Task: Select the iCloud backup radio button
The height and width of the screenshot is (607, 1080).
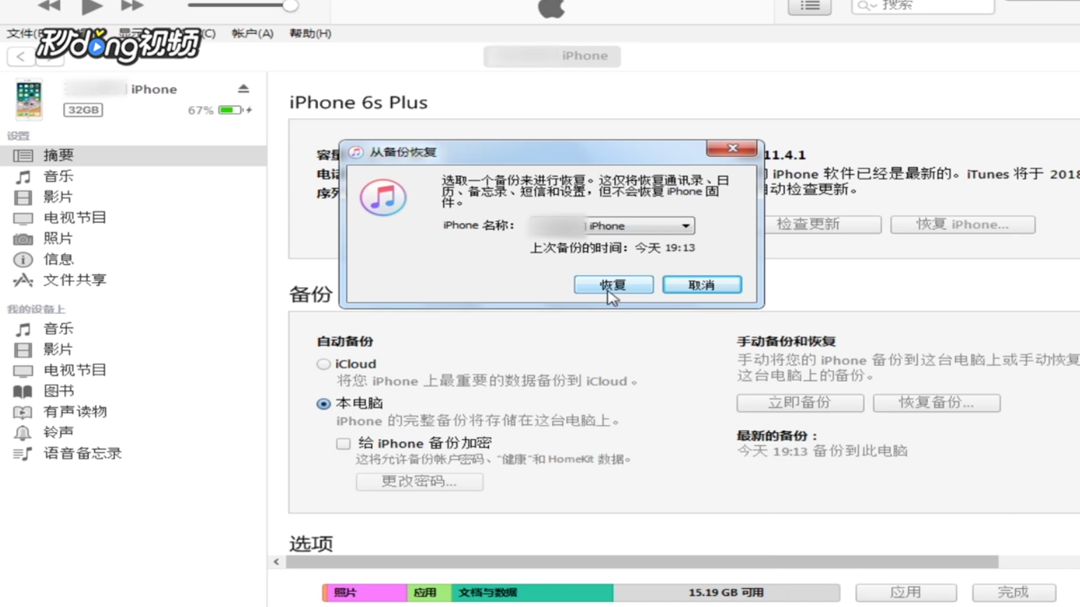Action: pyautogui.click(x=324, y=364)
